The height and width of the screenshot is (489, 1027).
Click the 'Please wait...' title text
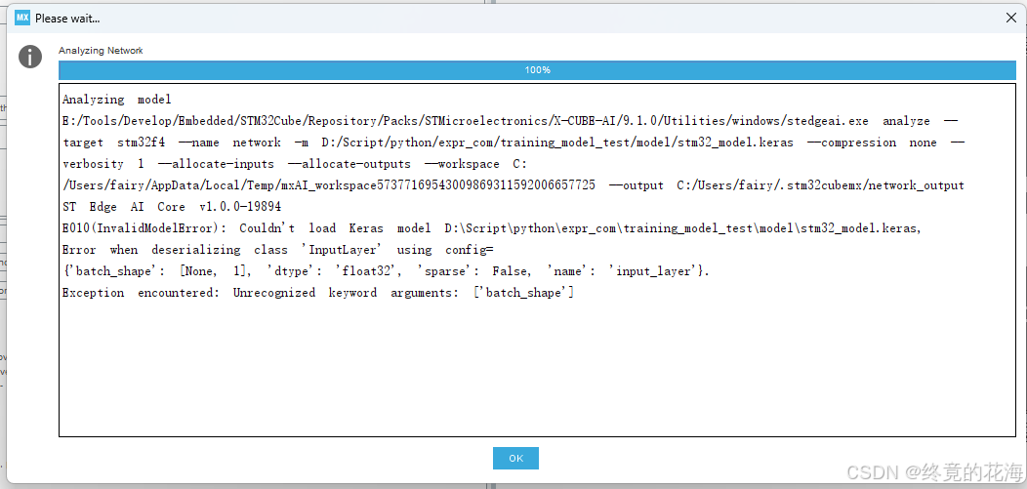(67, 19)
